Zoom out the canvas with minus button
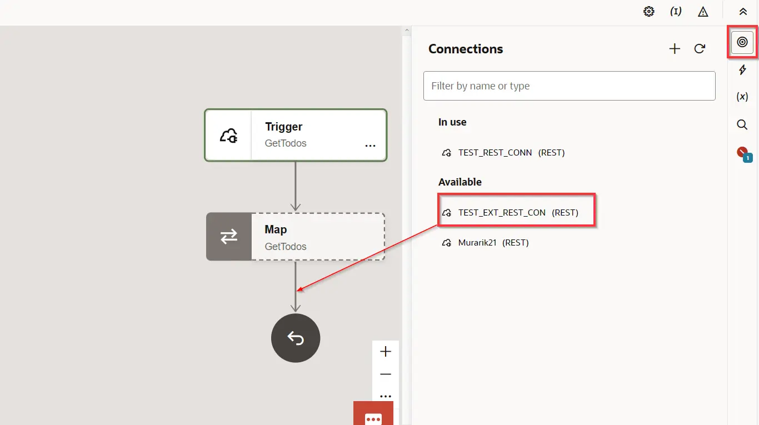 386,374
